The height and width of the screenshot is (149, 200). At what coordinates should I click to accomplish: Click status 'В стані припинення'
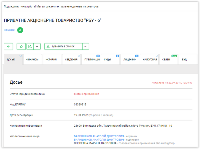[x=87, y=94]
